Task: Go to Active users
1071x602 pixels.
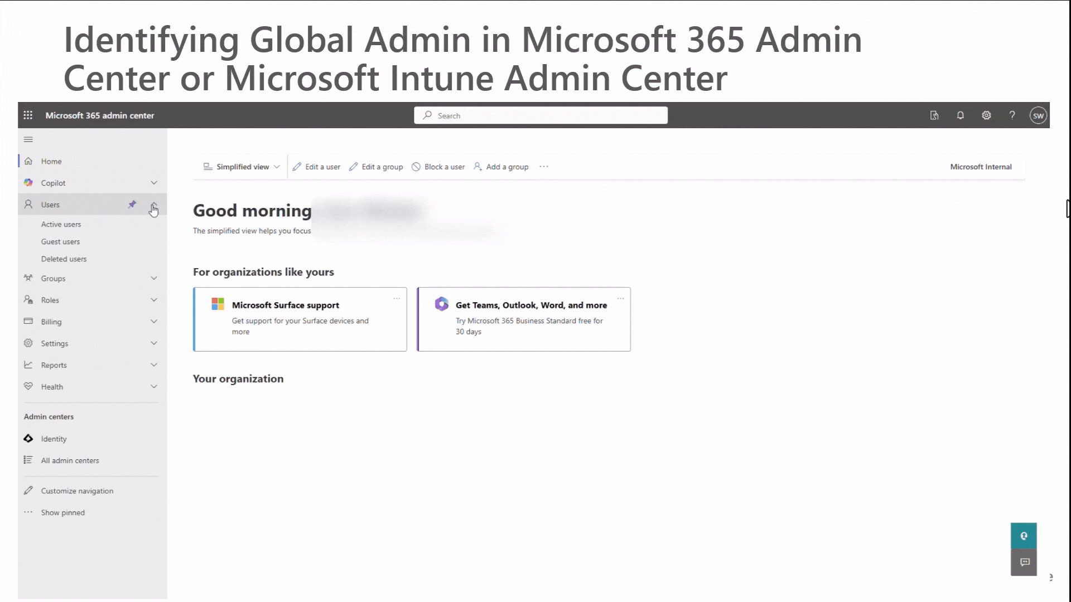Action: coord(61,224)
